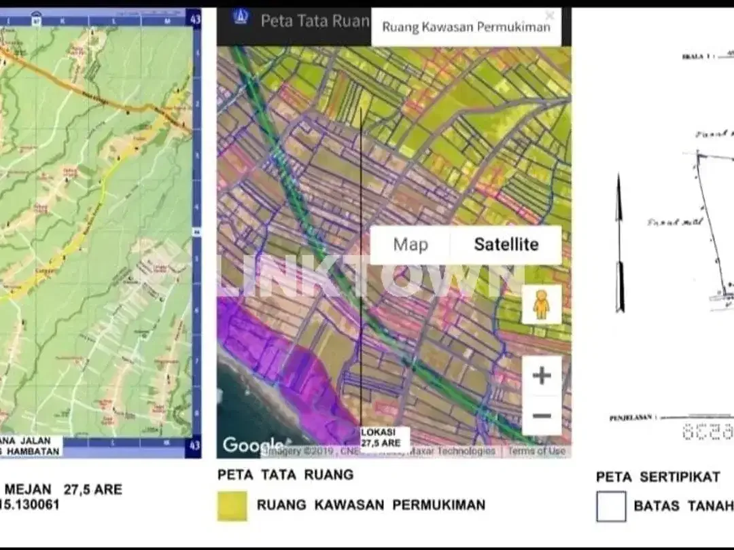Click the north arrow on certificate map
Screen dimensions: 734x550
[619, 243]
